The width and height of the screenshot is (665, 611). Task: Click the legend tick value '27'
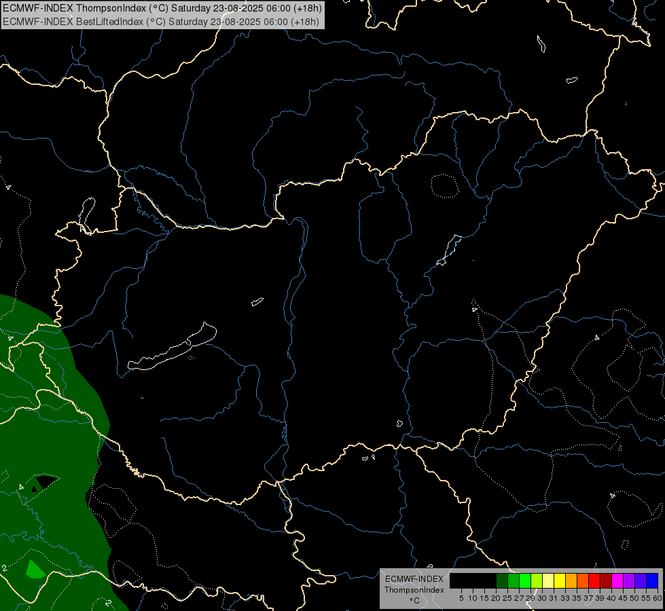click(519, 598)
